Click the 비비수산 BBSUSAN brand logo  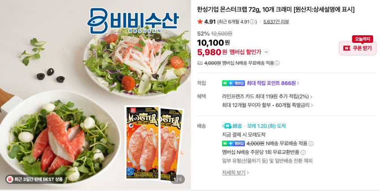[133, 21]
